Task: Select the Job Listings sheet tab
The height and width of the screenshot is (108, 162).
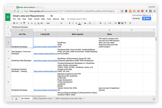Action: click(x=26, y=98)
